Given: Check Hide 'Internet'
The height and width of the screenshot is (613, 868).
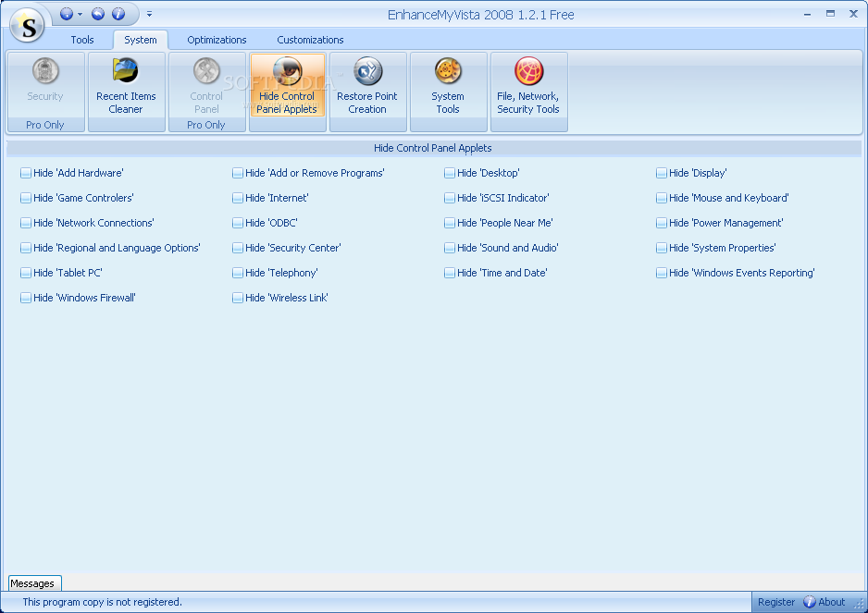Looking at the screenshot, I should pyautogui.click(x=238, y=198).
